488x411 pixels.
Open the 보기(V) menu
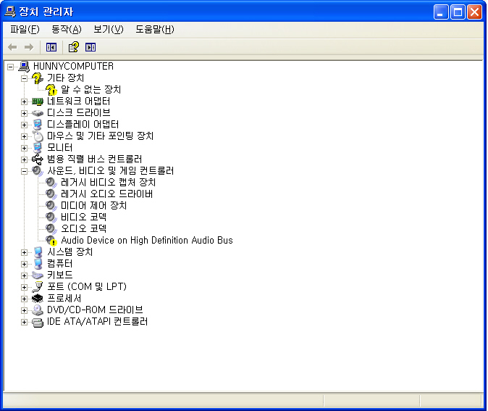pyautogui.click(x=109, y=29)
